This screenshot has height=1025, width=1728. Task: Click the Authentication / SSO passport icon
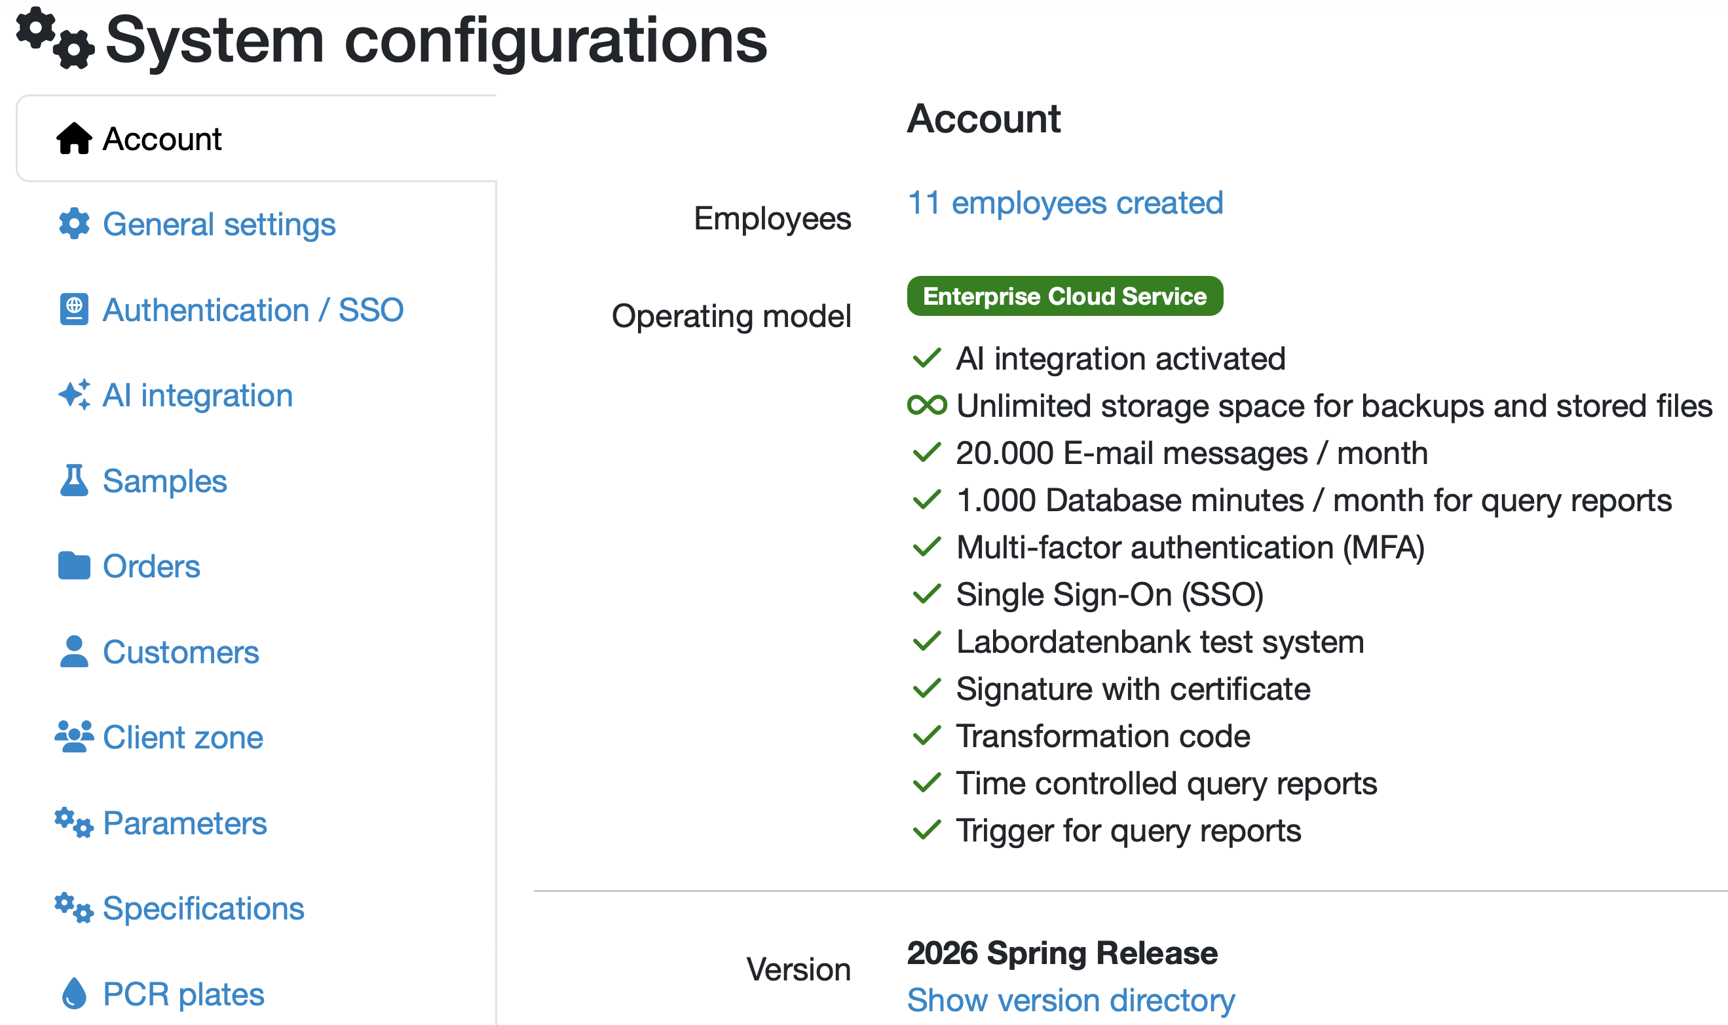point(74,309)
